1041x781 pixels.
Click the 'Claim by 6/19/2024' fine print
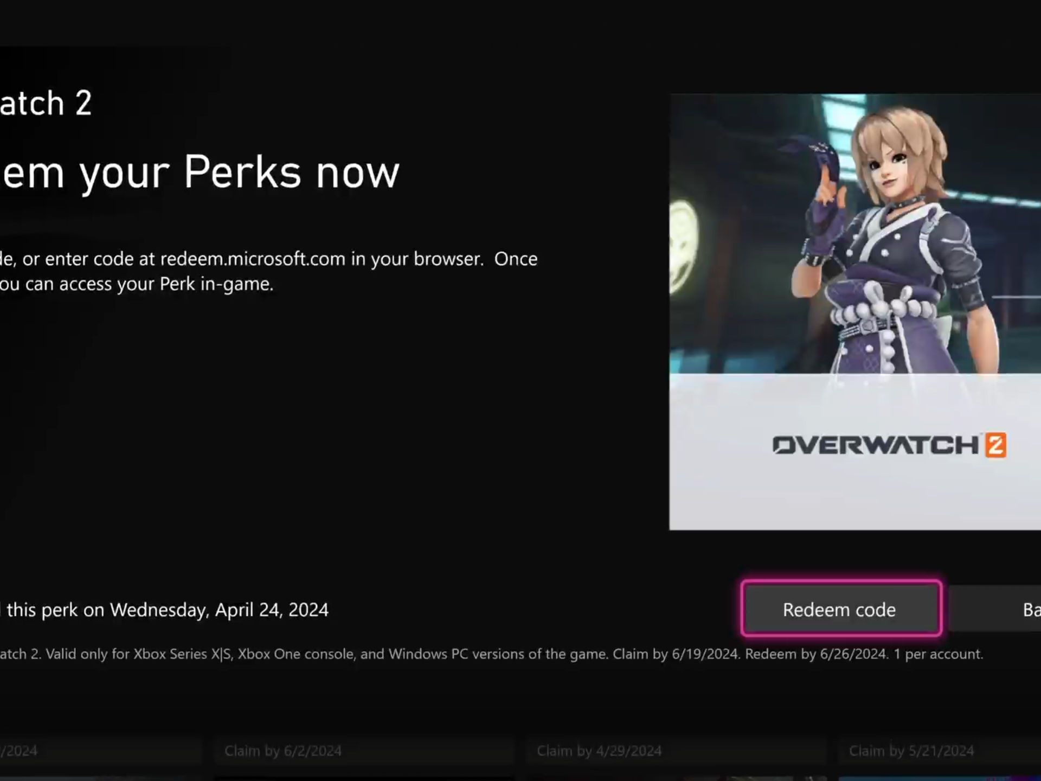[x=676, y=654]
